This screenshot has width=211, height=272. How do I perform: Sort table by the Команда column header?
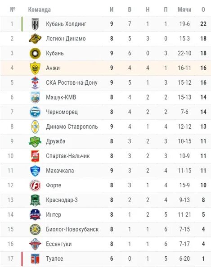[39, 9]
